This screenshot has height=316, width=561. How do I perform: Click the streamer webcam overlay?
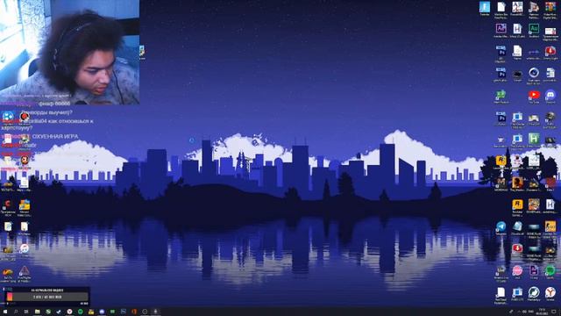(x=70, y=53)
